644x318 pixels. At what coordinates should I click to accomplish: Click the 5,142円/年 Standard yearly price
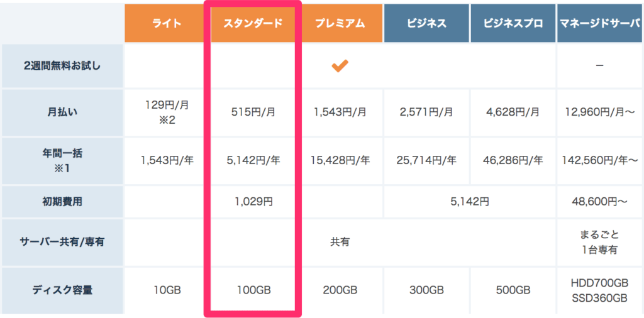coord(253,160)
